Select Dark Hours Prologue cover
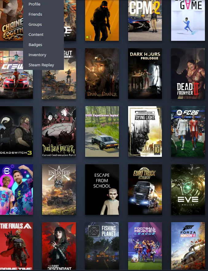 coord(145,73)
